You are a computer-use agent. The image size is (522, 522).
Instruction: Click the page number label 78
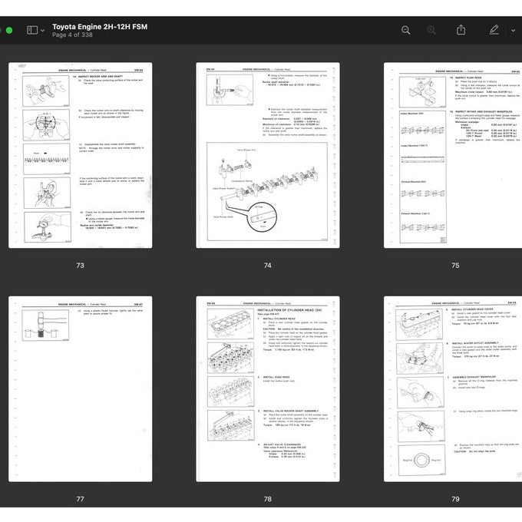[267, 499]
